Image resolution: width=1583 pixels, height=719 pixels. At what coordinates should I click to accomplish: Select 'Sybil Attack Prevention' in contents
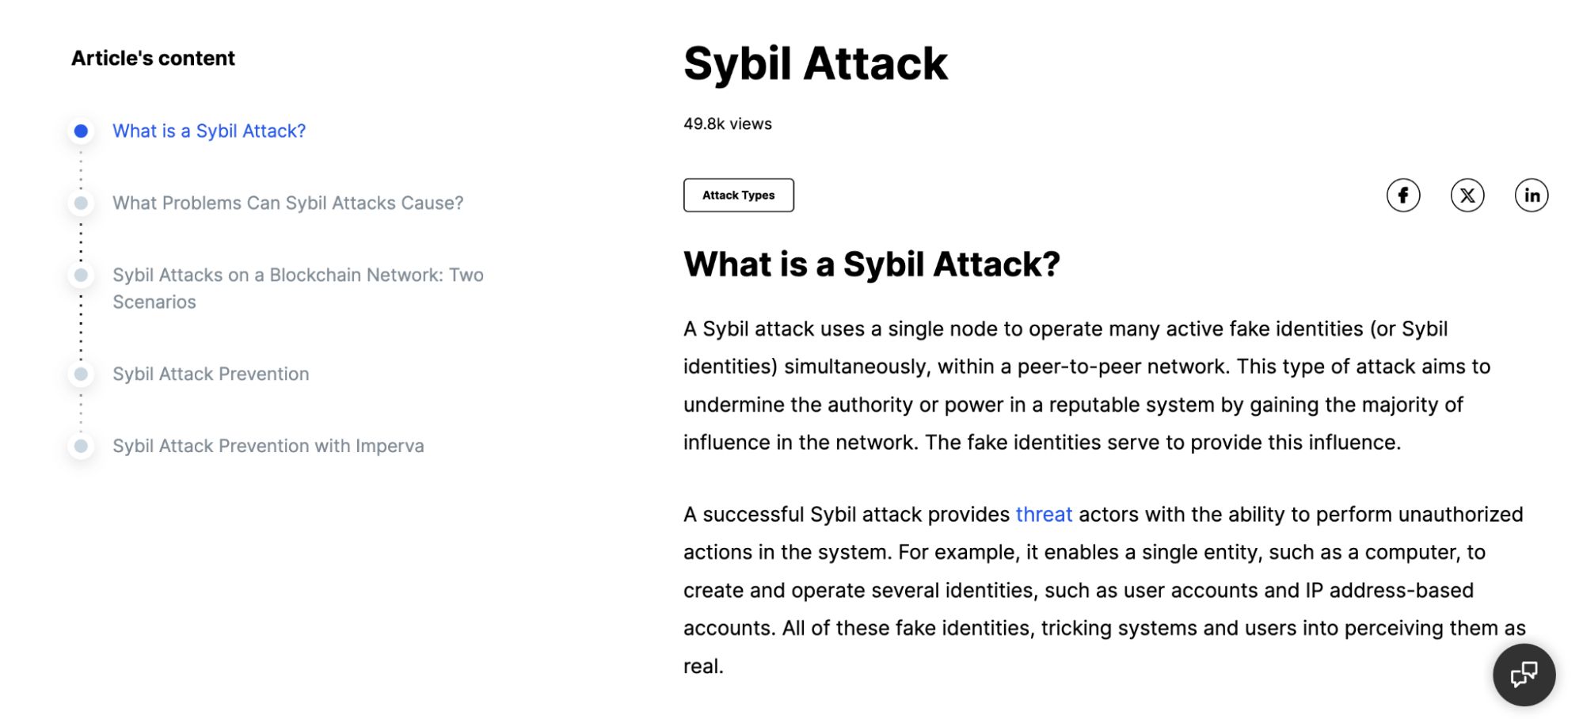[211, 374]
